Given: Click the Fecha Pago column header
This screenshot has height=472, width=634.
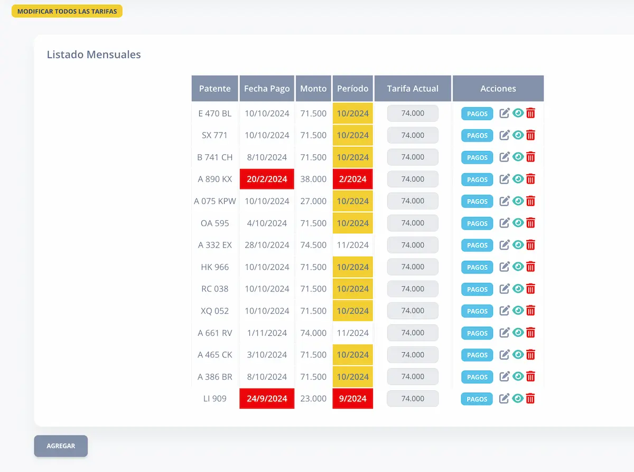Looking at the screenshot, I should [x=267, y=89].
